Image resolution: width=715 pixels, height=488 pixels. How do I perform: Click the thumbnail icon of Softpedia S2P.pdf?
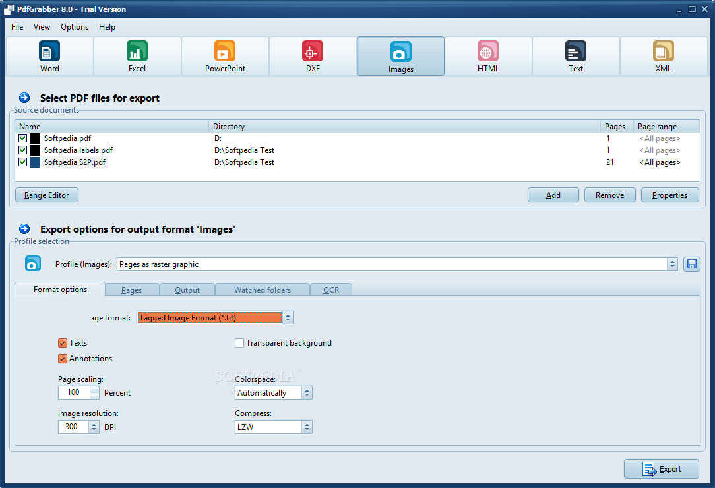(35, 162)
